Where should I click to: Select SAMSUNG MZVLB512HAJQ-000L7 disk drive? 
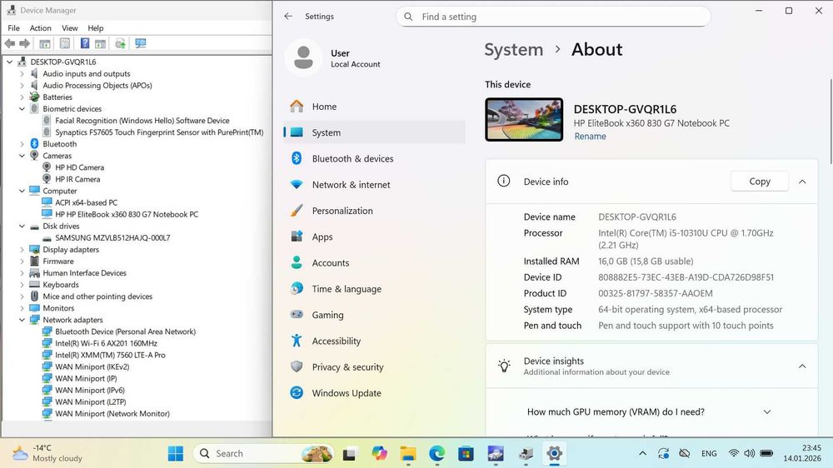(112, 238)
